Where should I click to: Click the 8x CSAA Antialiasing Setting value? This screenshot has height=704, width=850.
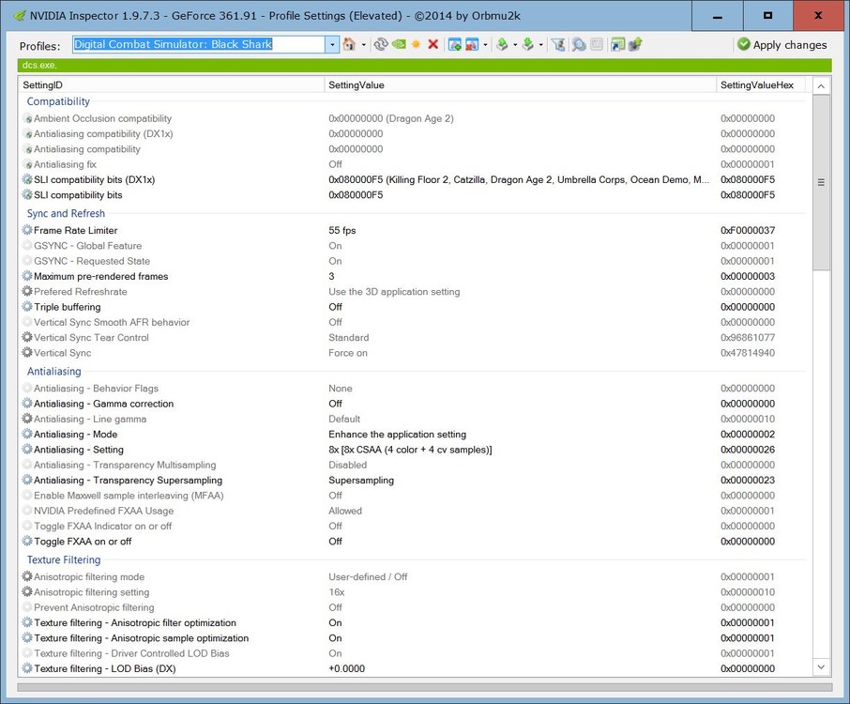tap(410, 450)
